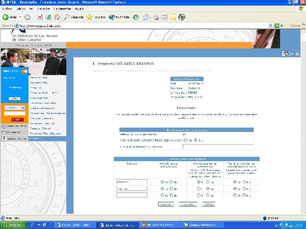Click the orange arrow beside MiULPGC

(x=24, y=71)
